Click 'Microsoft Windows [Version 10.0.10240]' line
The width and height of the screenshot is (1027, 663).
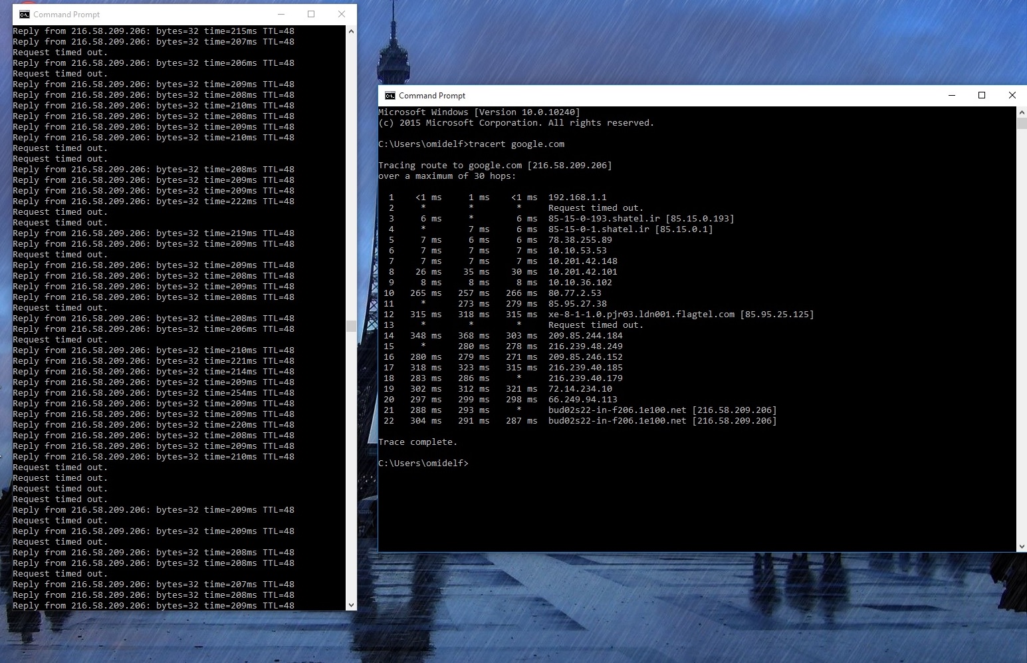(x=479, y=112)
